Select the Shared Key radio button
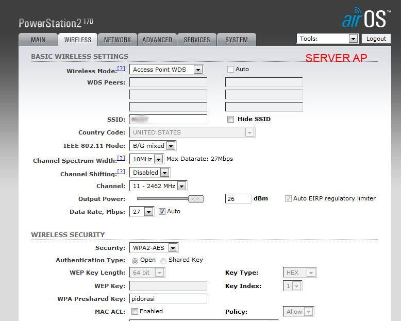This screenshot has height=321, width=401. pos(163,261)
